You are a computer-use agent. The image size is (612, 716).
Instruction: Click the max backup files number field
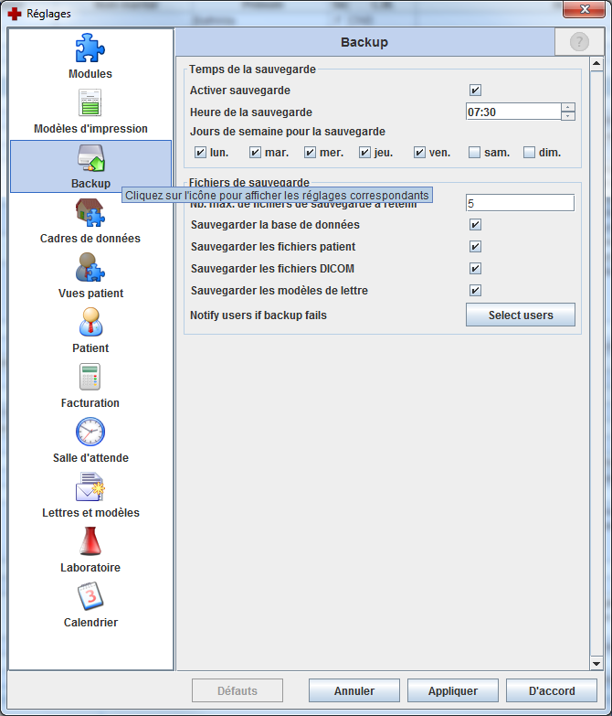click(520, 203)
